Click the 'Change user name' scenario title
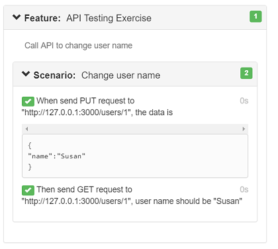The height and width of the screenshot is (249, 278). [x=120, y=75]
